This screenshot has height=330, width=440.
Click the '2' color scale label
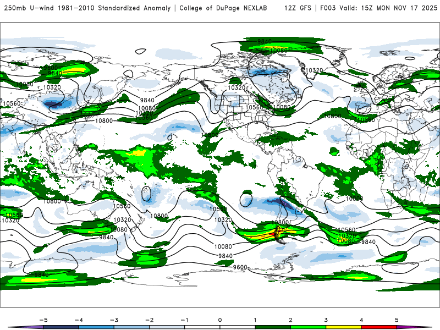(x=290, y=320)
